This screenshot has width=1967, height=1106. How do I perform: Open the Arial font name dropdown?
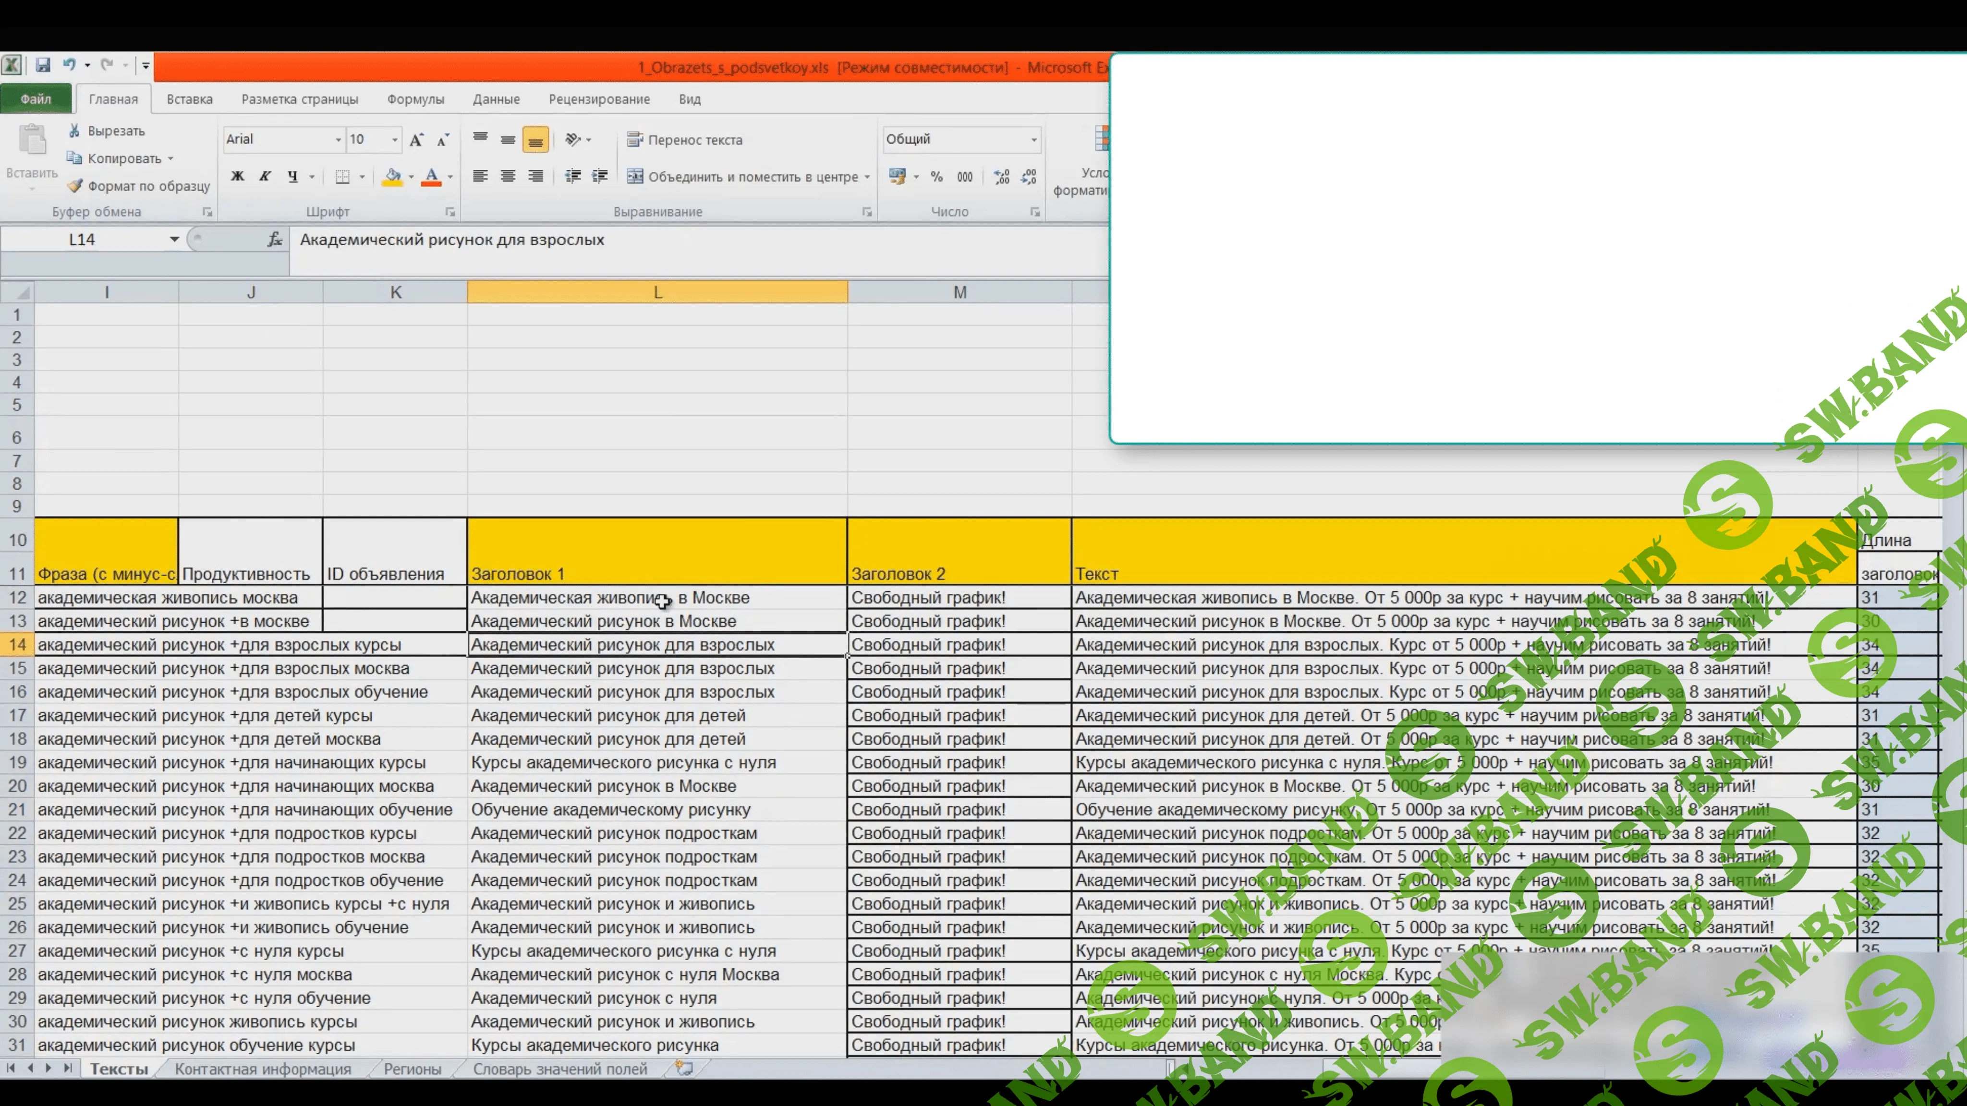(338, 140)
